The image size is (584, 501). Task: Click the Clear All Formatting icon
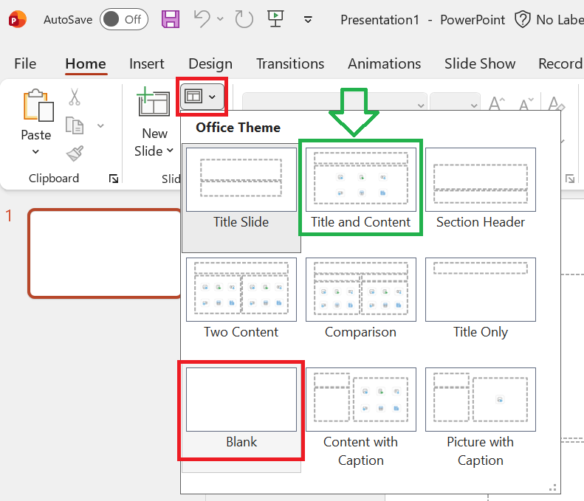557,103
